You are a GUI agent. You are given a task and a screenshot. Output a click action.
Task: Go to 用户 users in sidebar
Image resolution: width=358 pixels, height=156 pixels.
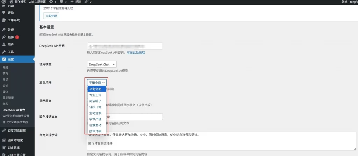[x=10, y=44]
